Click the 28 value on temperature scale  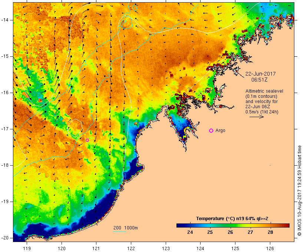(x=270, y=232)
